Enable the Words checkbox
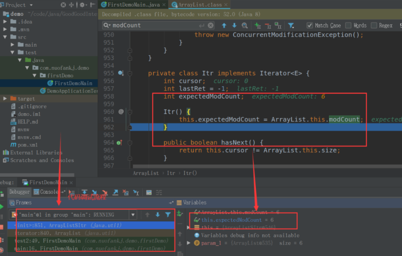The width and height of the screenshot is (402, 256). [x=349, y=25]
